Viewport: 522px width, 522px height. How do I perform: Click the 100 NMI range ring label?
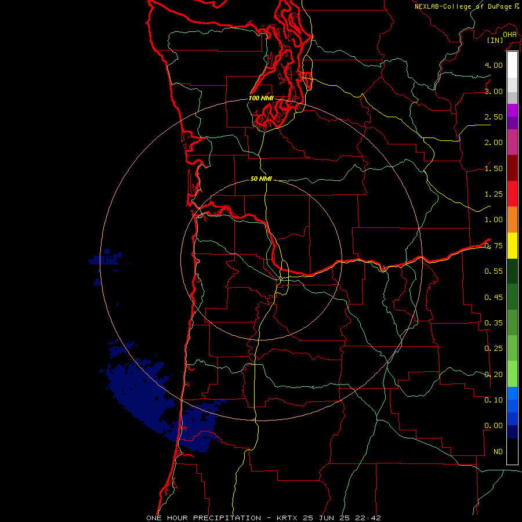point(262,98)
